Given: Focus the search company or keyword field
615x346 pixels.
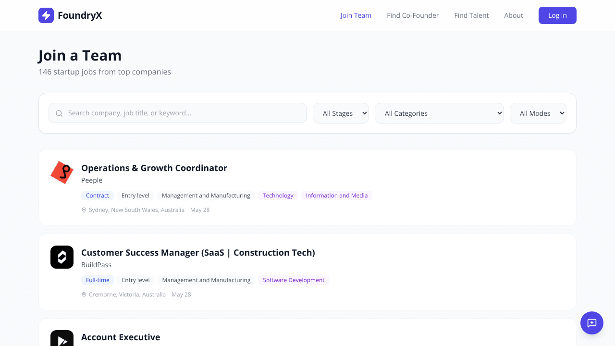Looking at the screenshot, I should click(178, 113).
